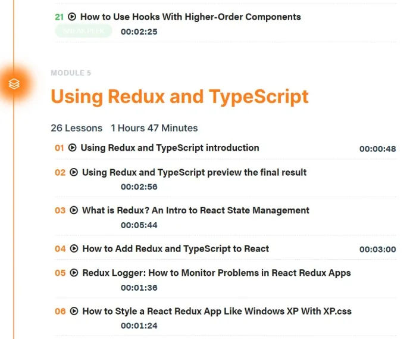Click lesson number 05
The height and width of the screenshot is (339, 410).
[x=60, y=273]
